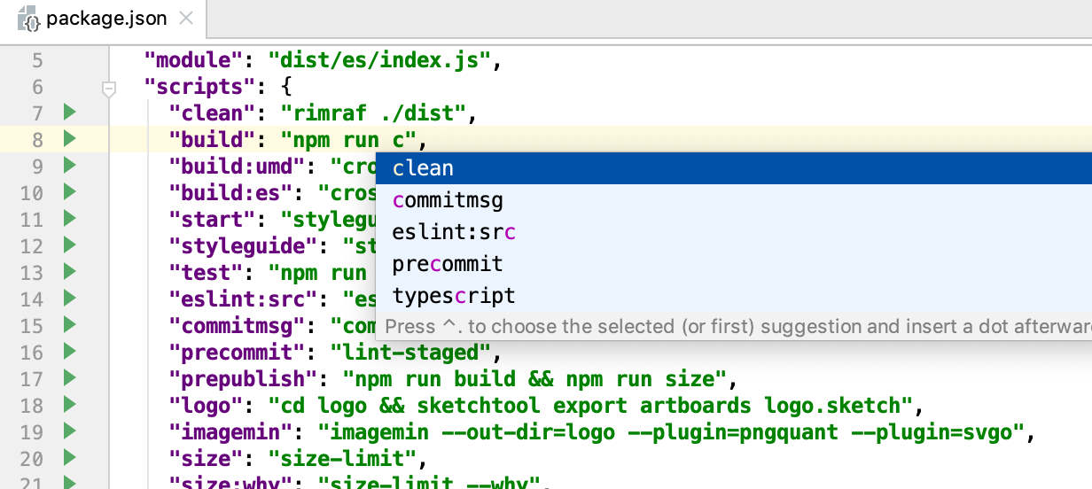Choose "typescript" from completion popup
The height and width of the screenshot is (489, 1092).
[x=454, y=296]
